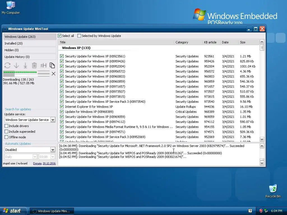Sort by the Size column header

coord(249,42)
